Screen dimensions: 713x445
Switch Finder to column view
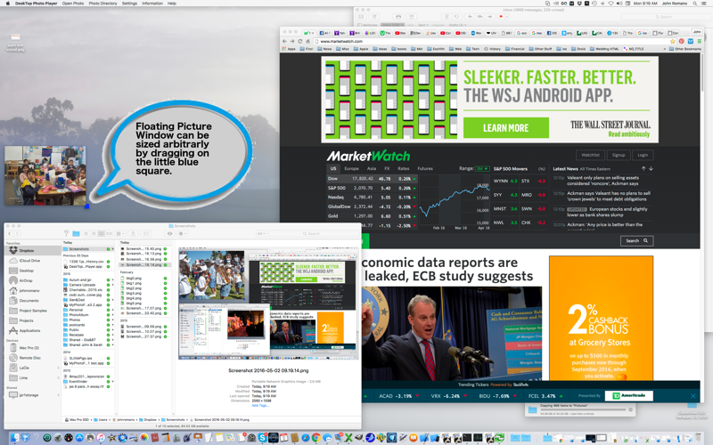click(102, 233)
